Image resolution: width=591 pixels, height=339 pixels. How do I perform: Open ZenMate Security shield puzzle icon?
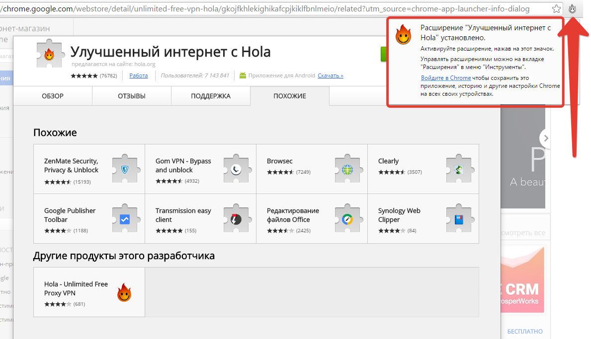click(x=125, y=169)
